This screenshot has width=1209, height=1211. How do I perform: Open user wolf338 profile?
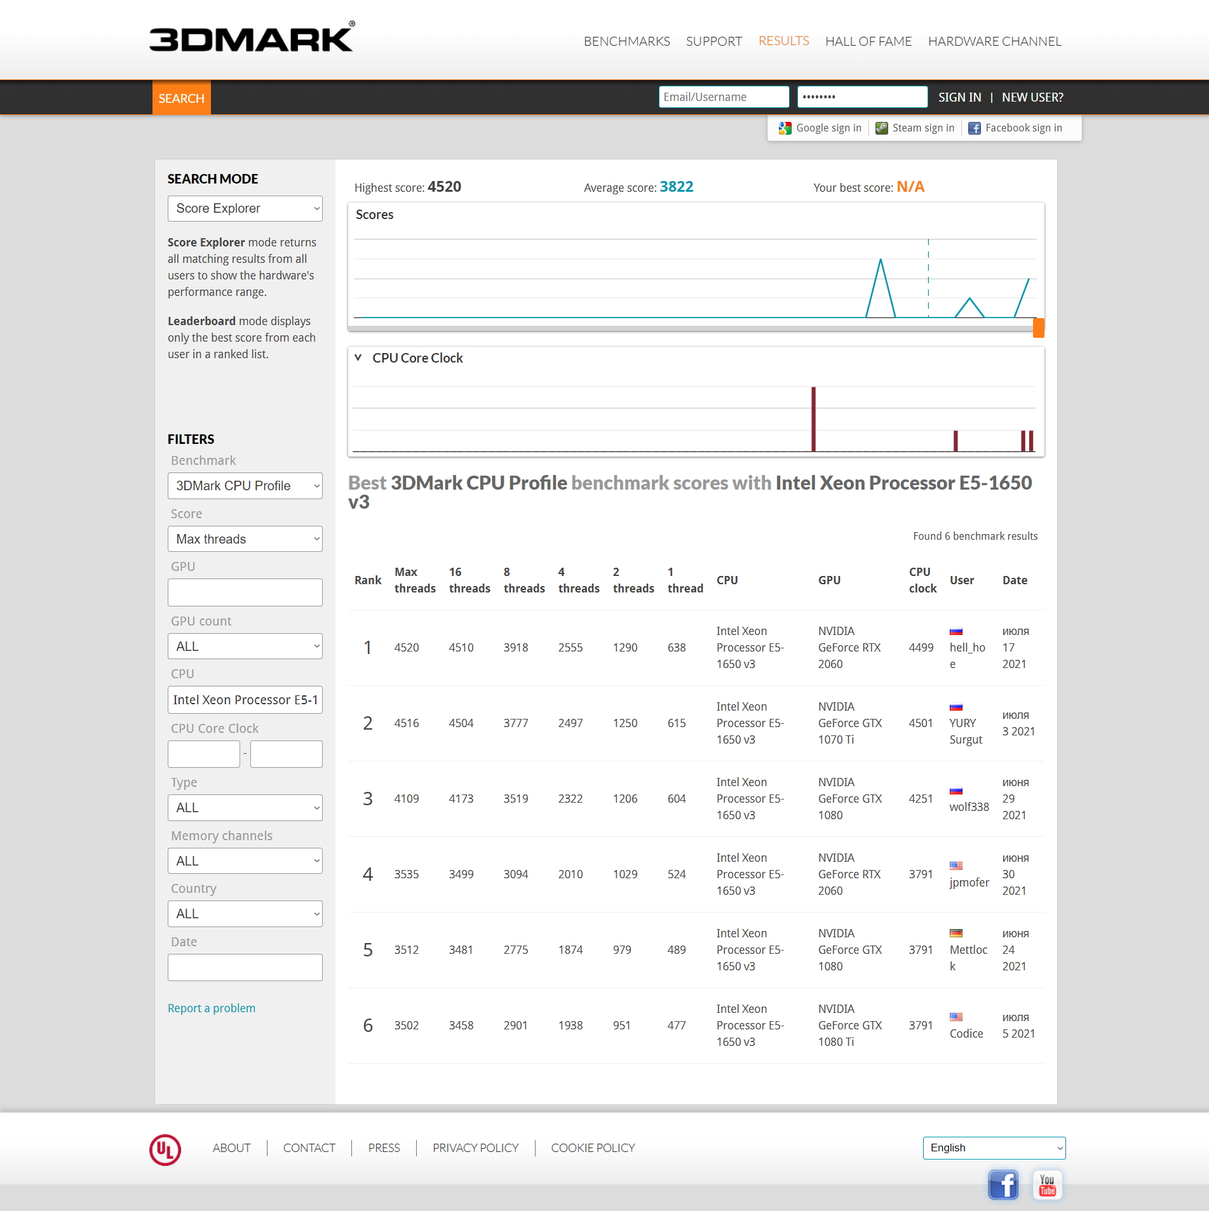point(969,807)
